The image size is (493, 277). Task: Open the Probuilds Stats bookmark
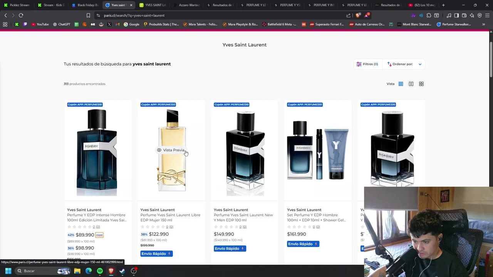click(x=161, y=24)
